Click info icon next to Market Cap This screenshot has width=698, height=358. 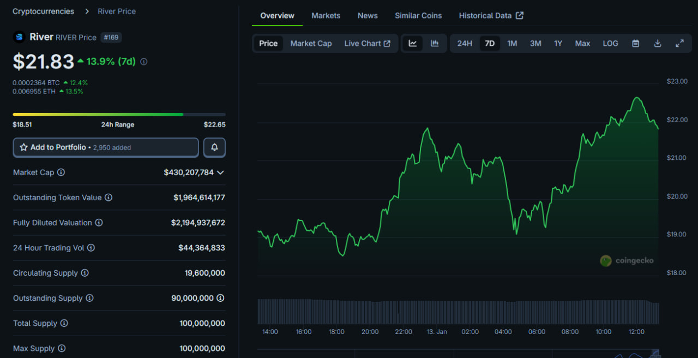coord(61,172)
